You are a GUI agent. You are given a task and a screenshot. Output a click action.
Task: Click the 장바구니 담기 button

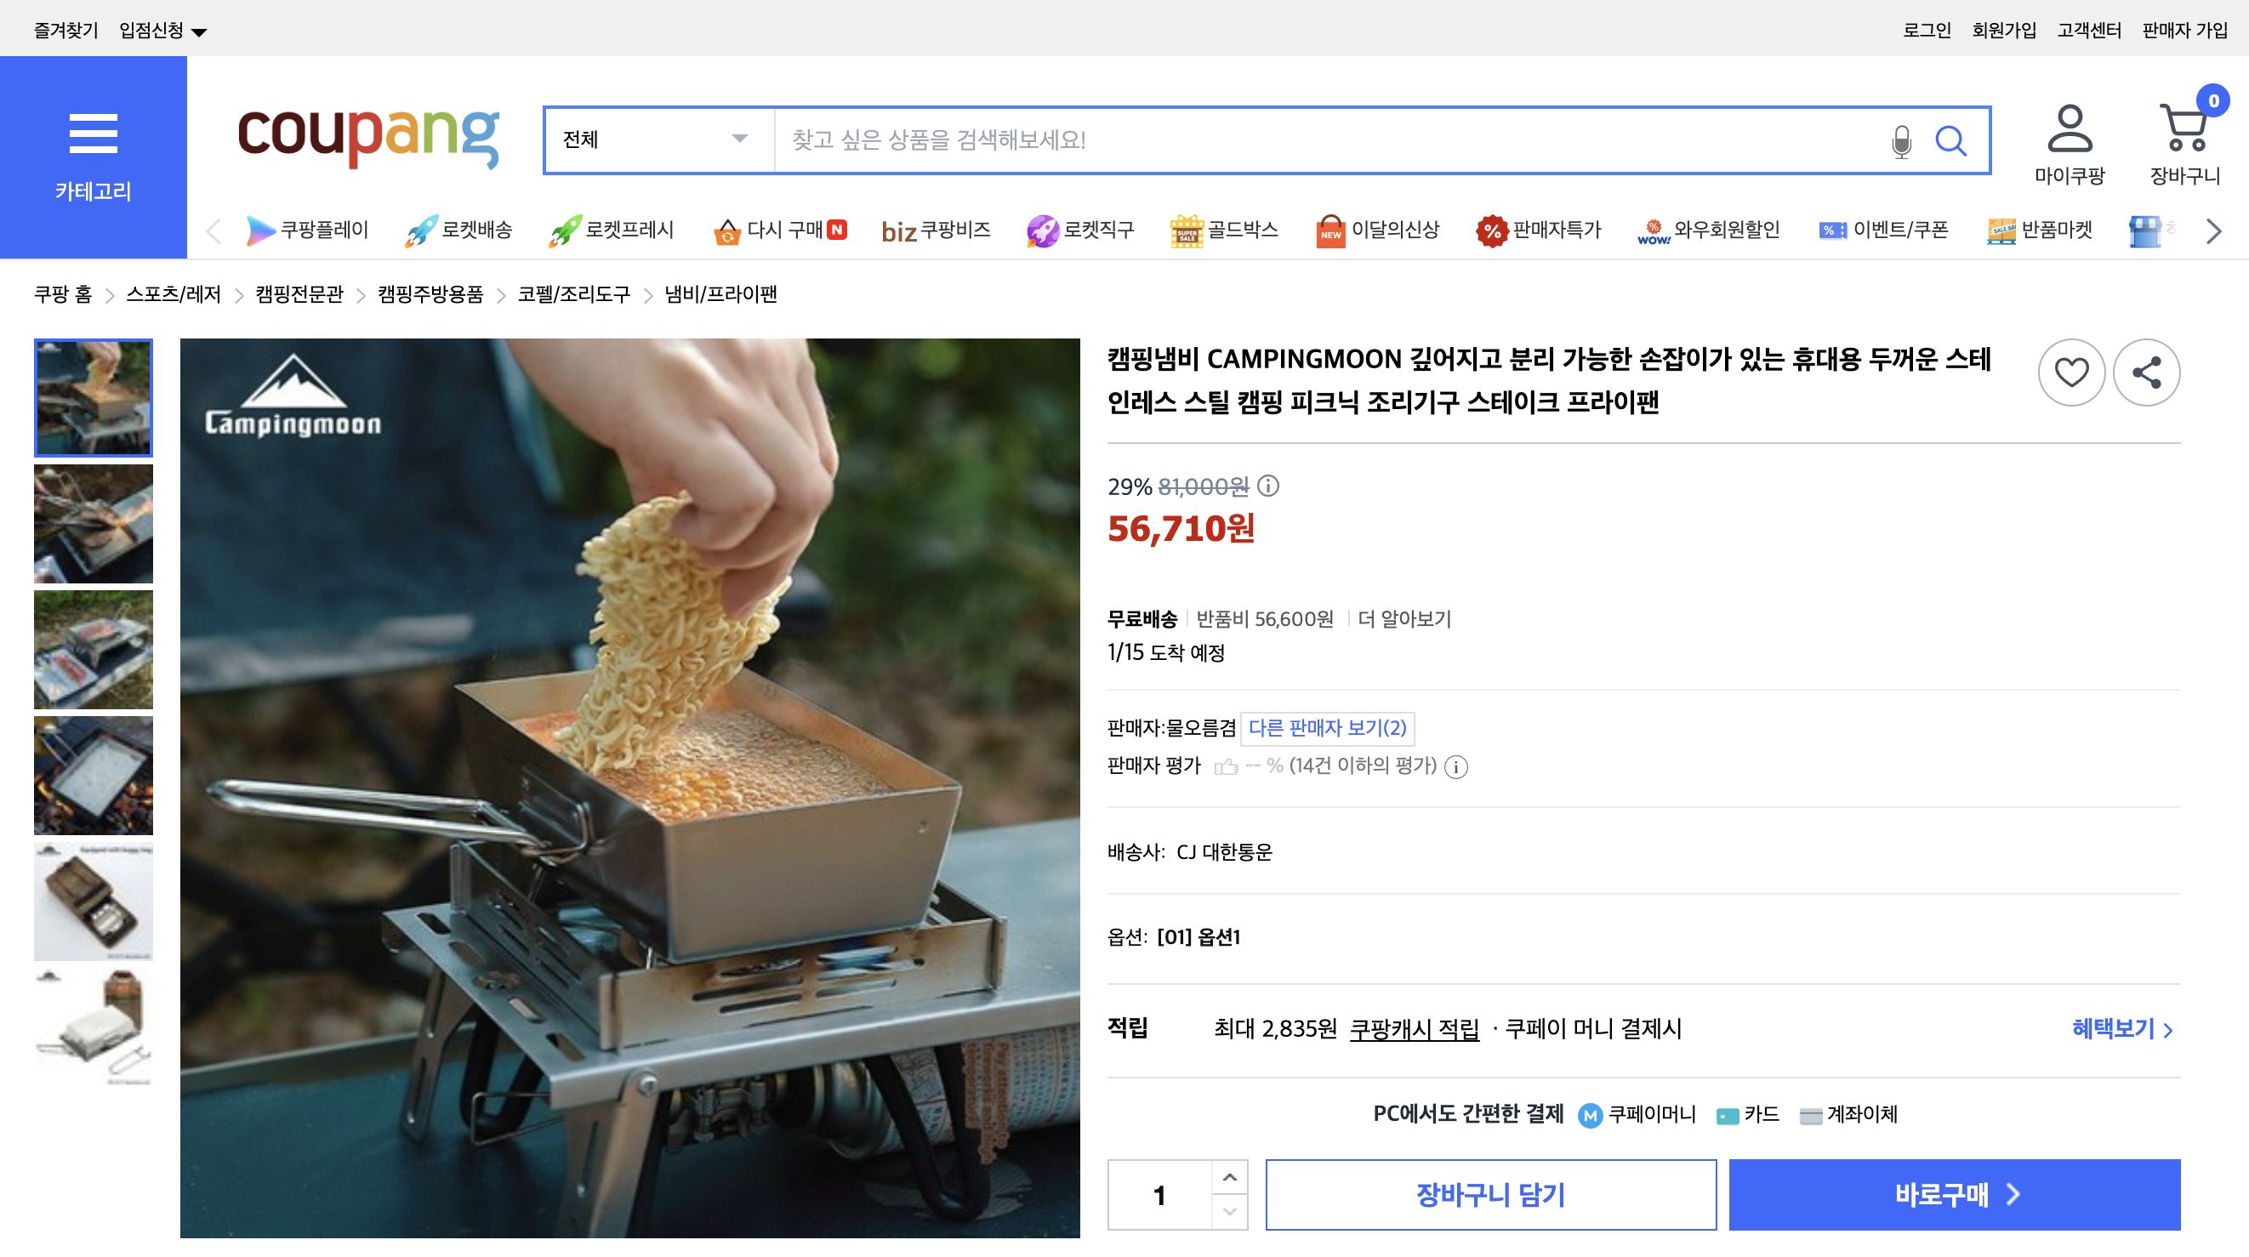(1491, 1195)
